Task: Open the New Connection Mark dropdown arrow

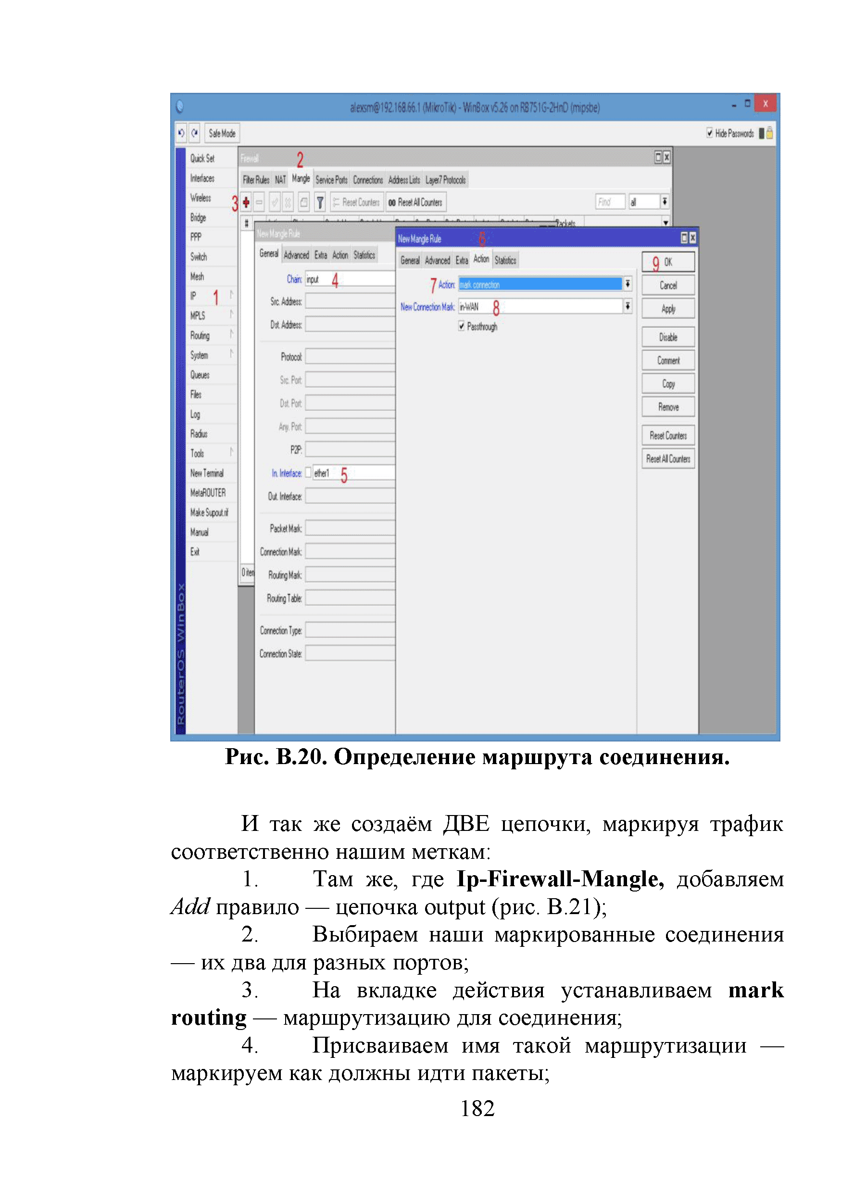Action: coord(628,307)
